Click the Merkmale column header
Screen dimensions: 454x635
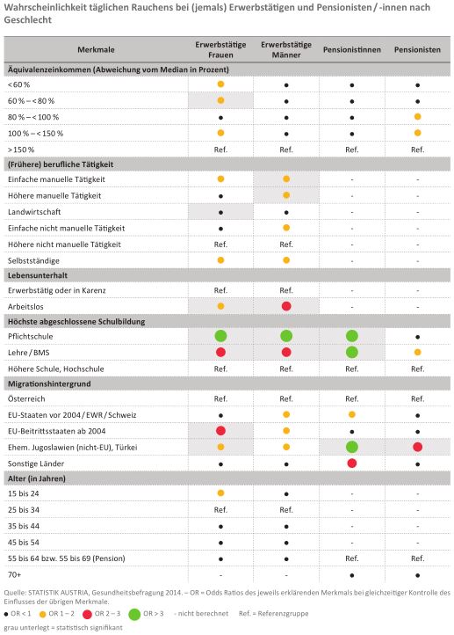96,50
